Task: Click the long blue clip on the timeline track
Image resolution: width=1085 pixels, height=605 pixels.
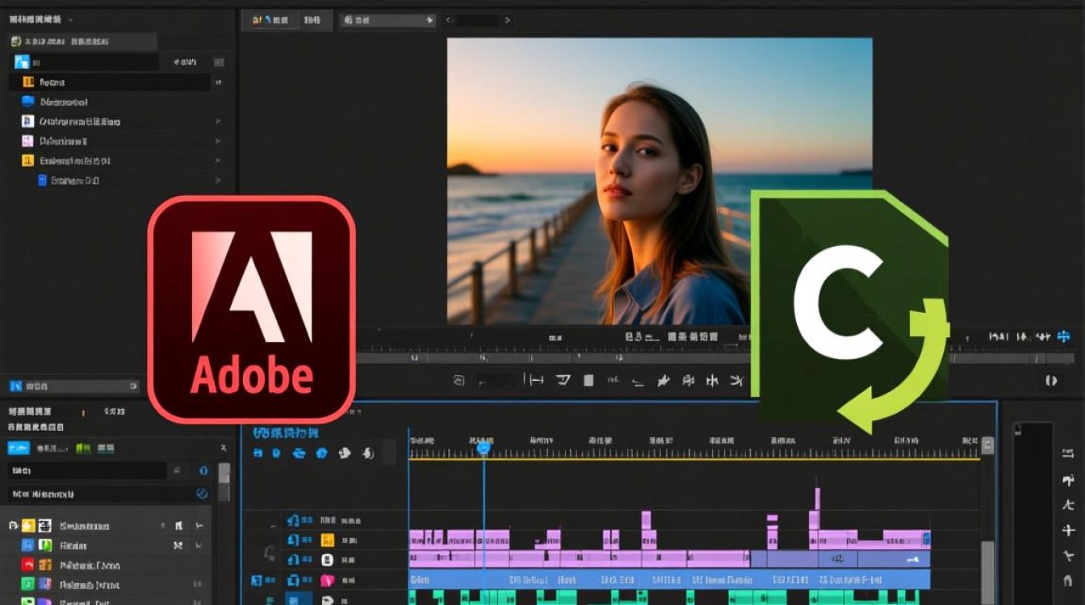Action: 668,579
